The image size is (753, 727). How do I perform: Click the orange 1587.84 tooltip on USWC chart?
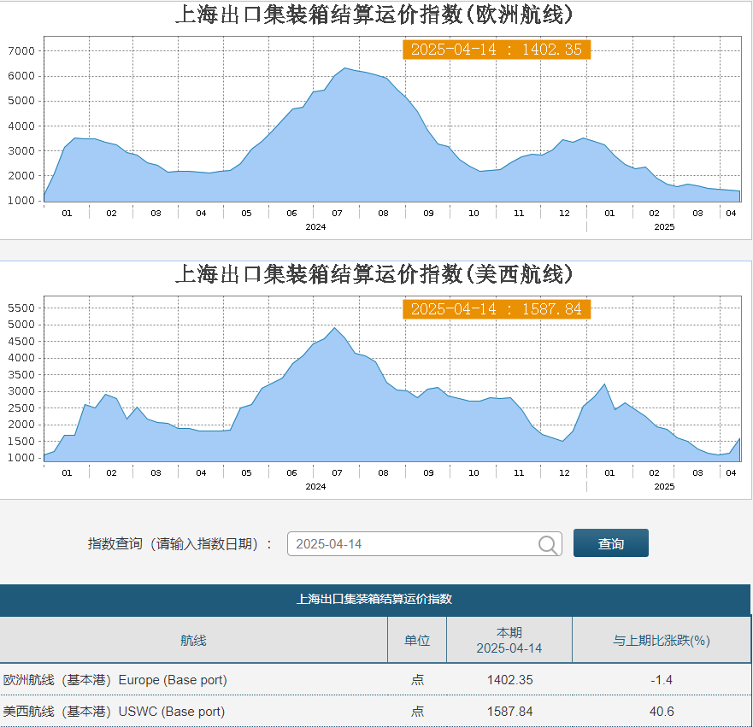coord(496,309)
